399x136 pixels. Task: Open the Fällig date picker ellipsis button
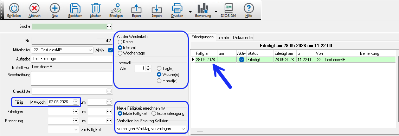[75, 102]
